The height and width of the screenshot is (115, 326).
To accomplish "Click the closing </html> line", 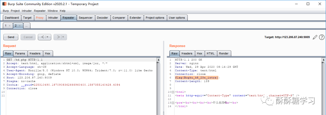I will click(x=181, y=106).
